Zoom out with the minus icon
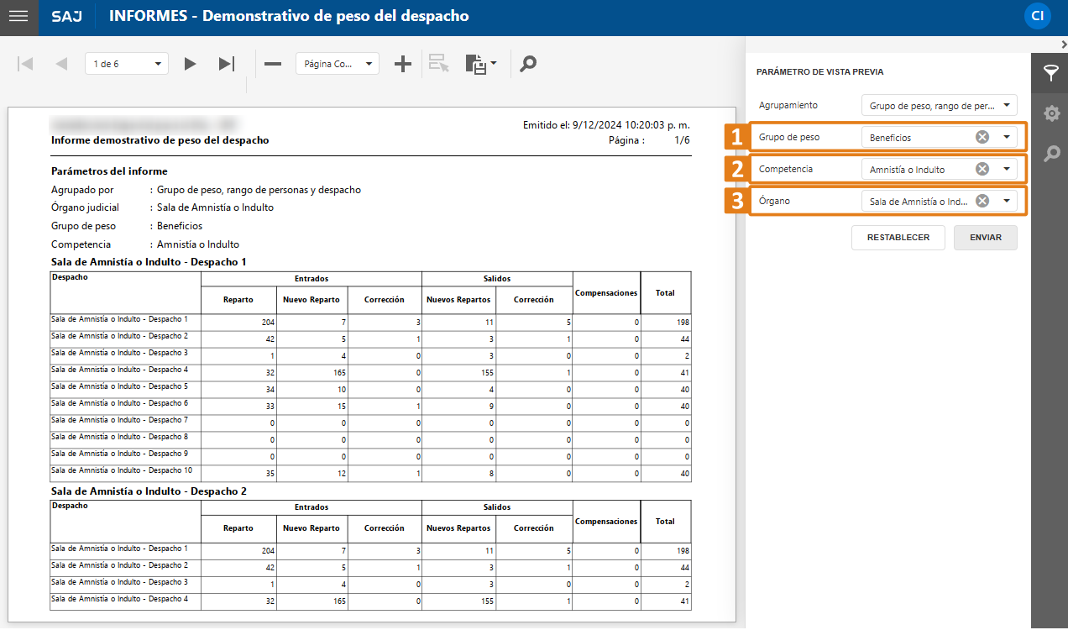The width and height of the screenshot is (1068, 630). [273, 64]
